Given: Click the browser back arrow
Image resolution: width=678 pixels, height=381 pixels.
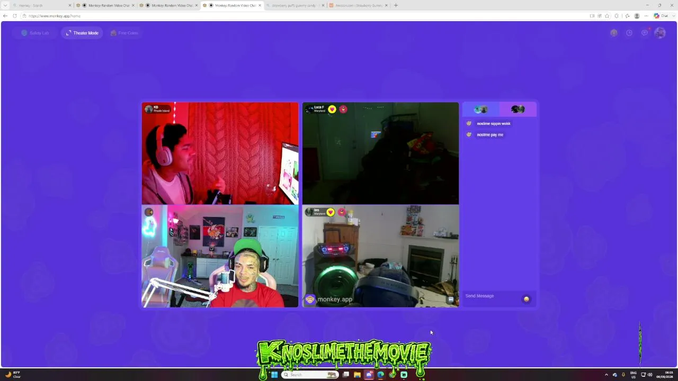Looking at the screenshot, I should pos(5,16).
